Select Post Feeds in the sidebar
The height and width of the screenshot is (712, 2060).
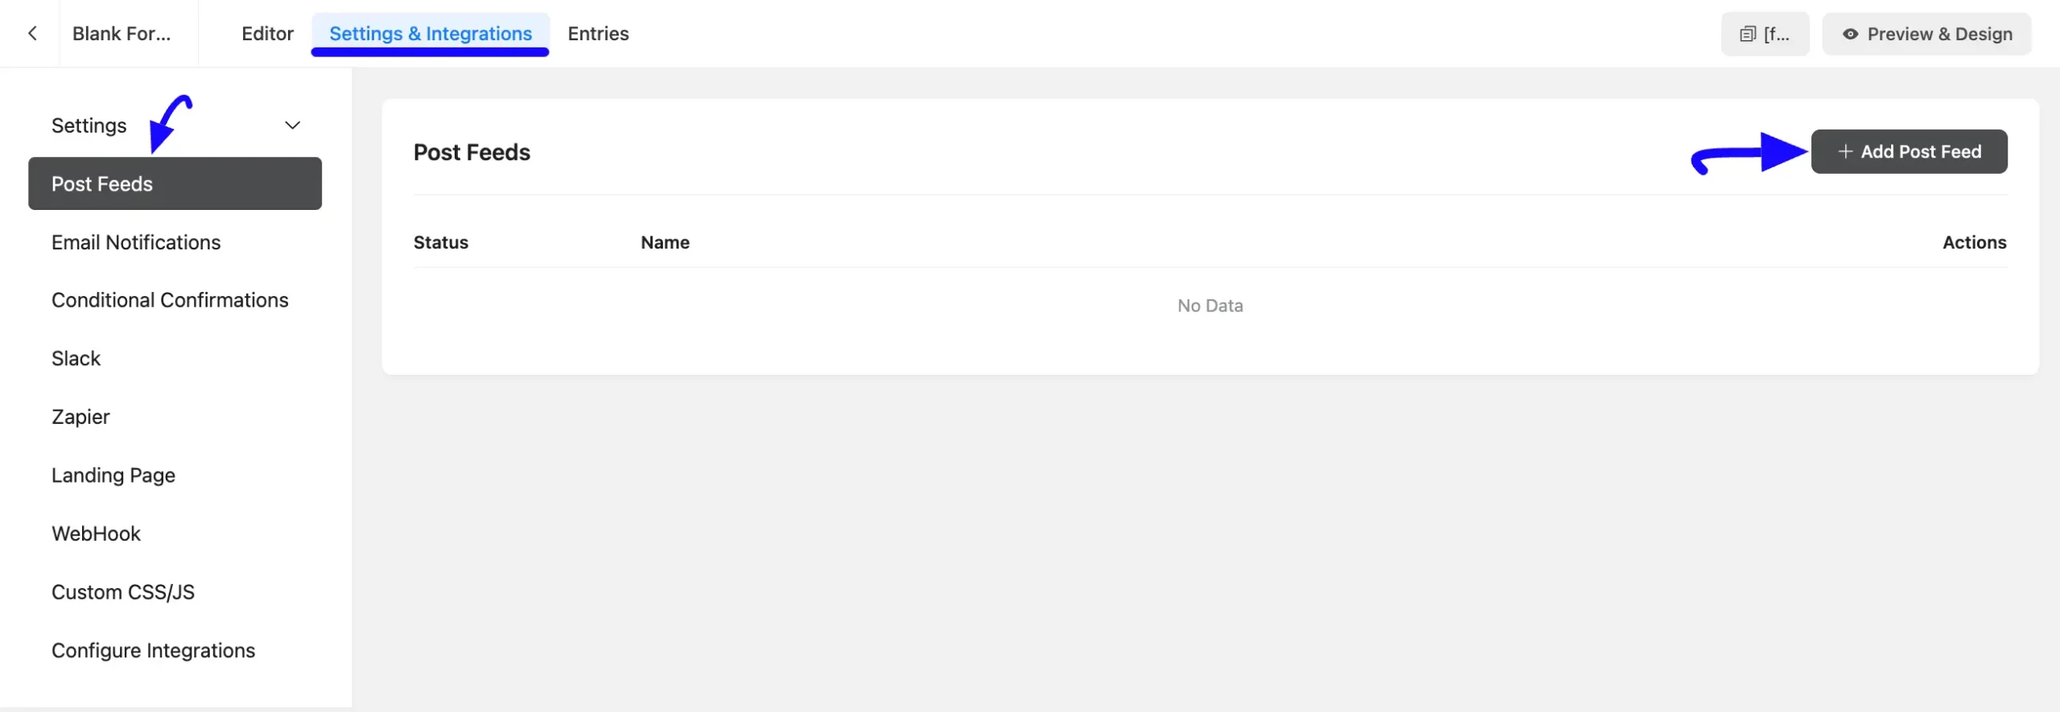tap(175, 183)
